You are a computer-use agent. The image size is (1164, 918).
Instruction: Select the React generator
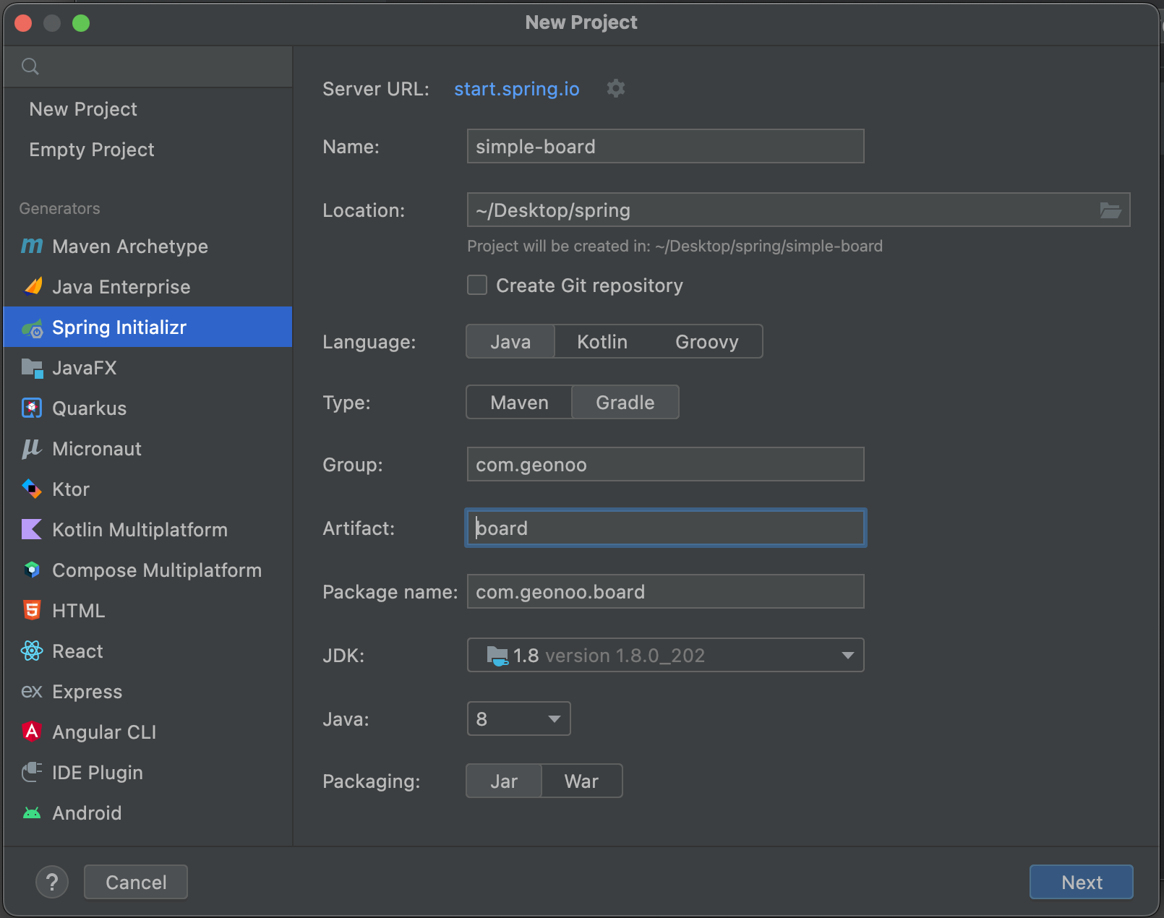click(x=147, y=651)
